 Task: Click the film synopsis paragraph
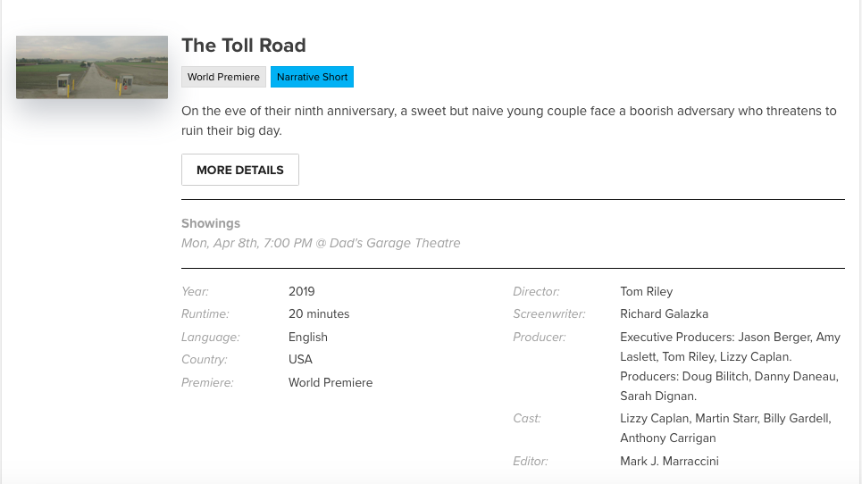(509, 121)
